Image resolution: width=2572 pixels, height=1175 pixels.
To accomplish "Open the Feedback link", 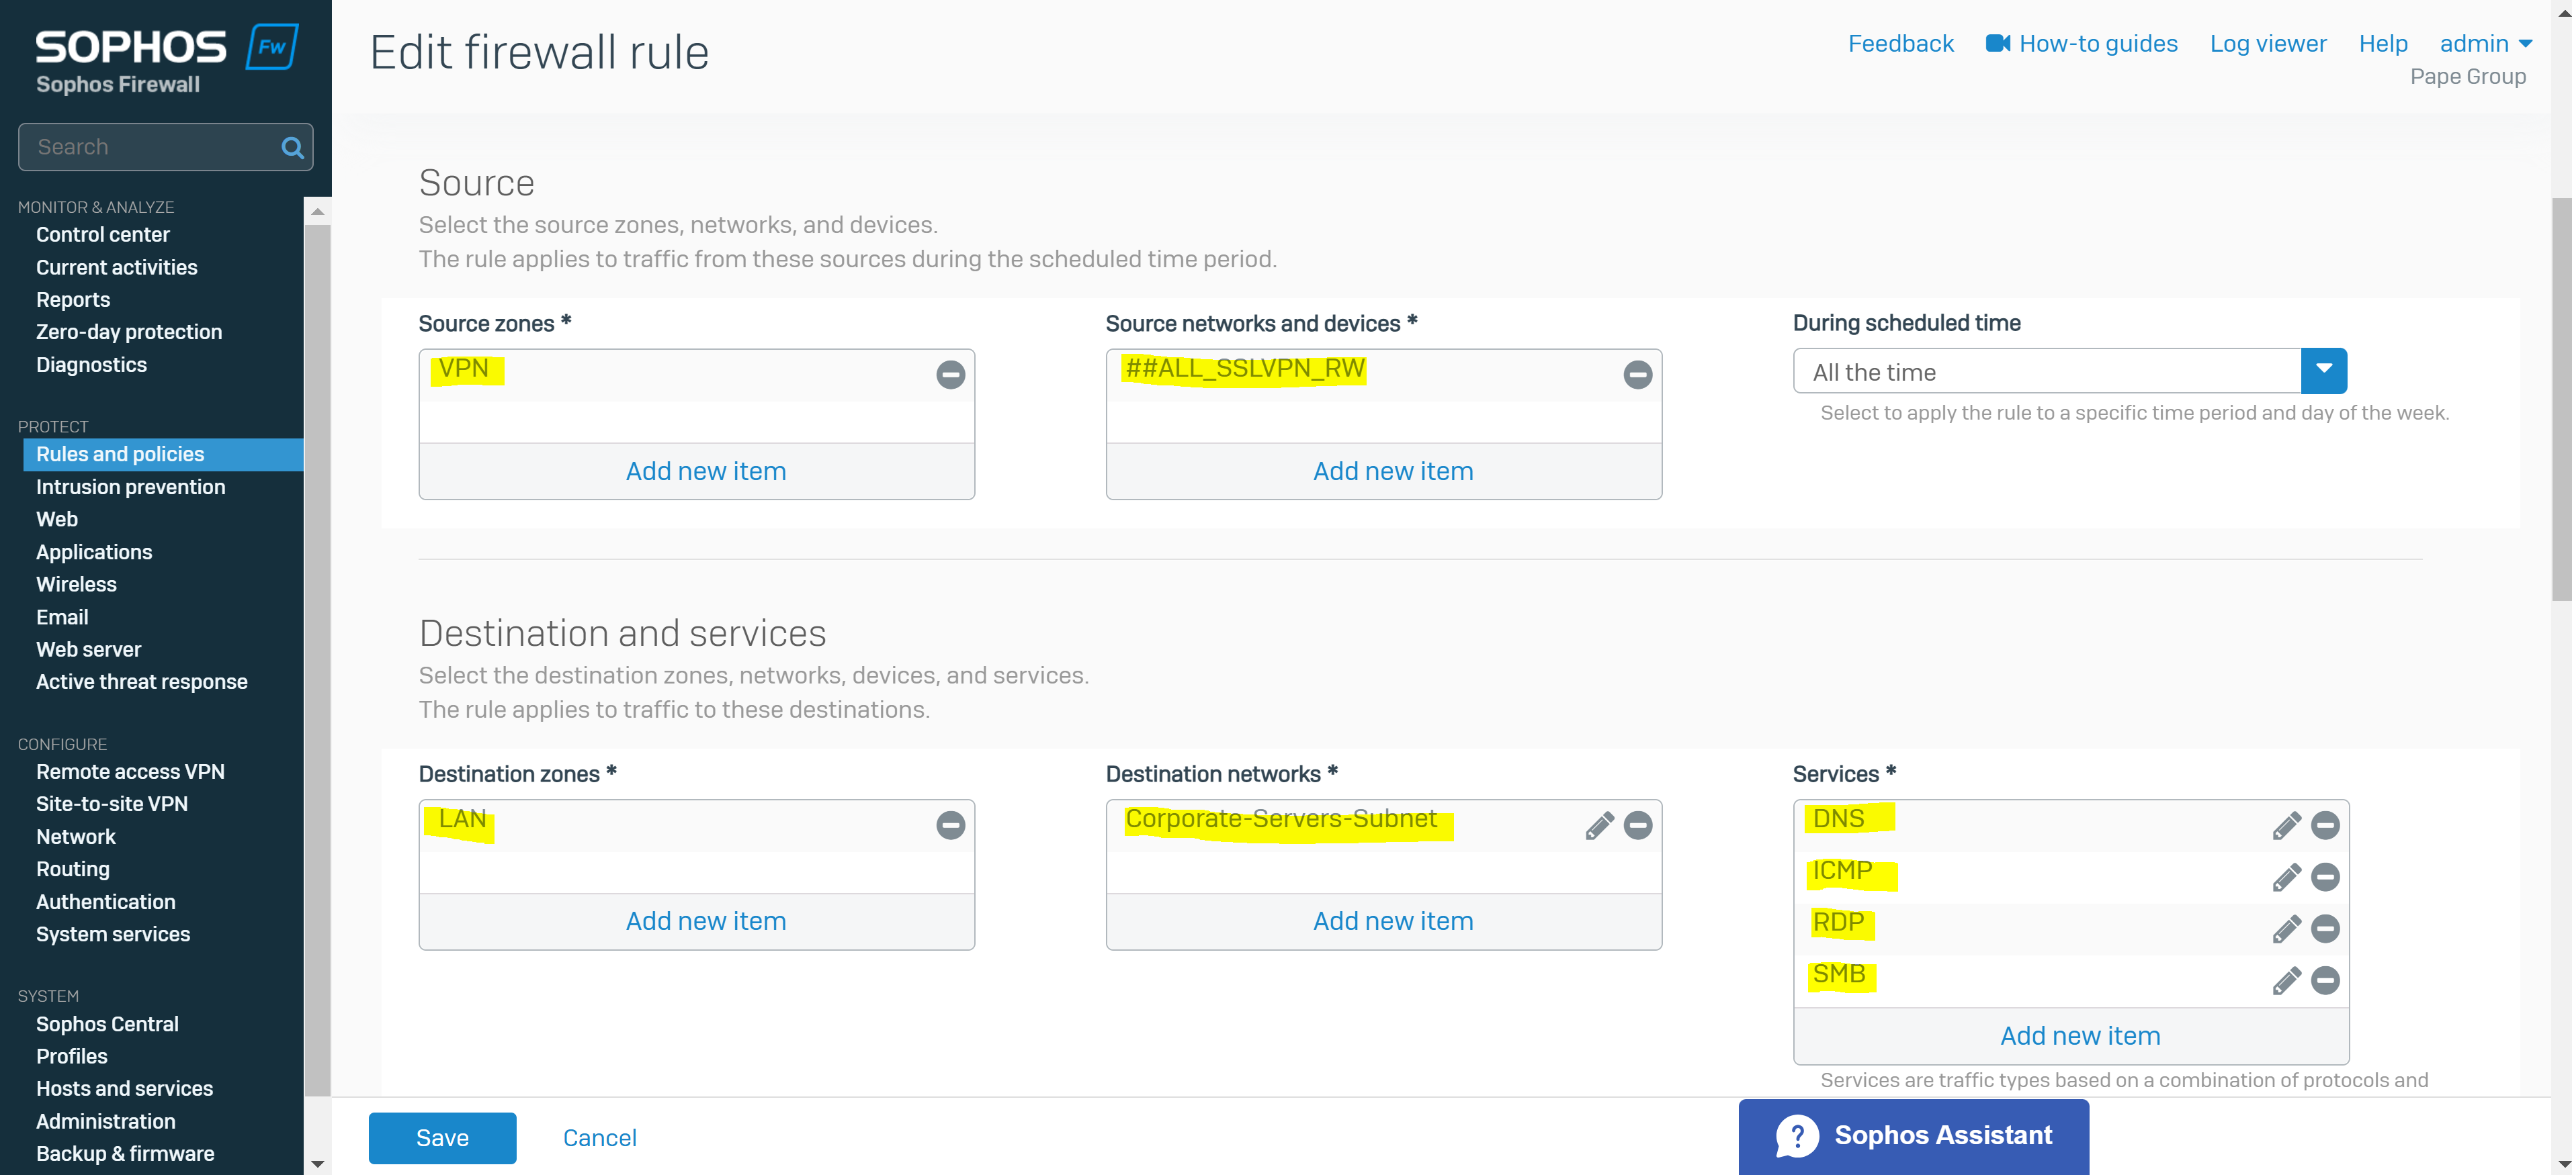I will point(1900,43).
